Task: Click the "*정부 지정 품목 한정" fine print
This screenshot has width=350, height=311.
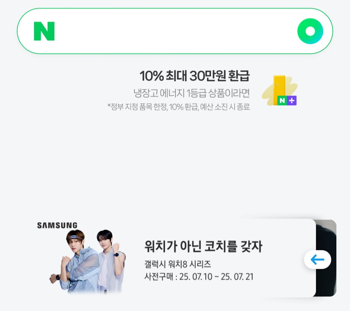Action: coord(137,107)
